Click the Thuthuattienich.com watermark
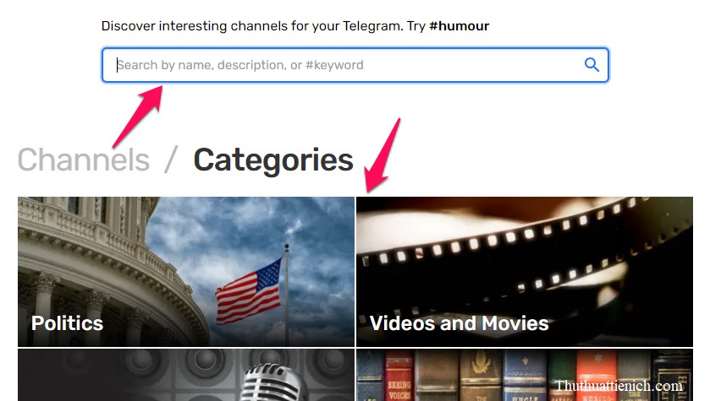The height and width of the screenshot is (401, 710). point(619,386)
